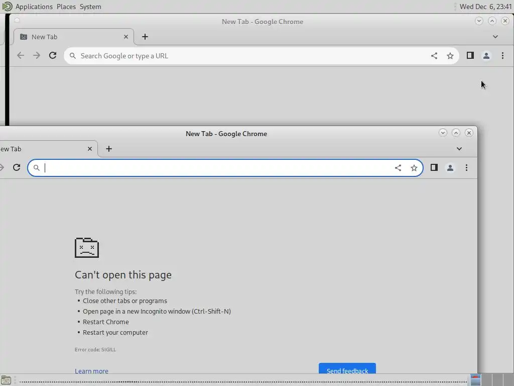Screen dimensions: 514x386
Task: Open the three-dot menu in the front Chrome window
Action: (x=466, y=168)
